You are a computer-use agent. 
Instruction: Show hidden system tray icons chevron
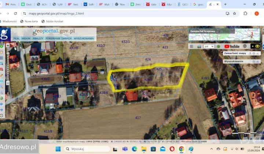pyautogui.click(x=212, y=149)
